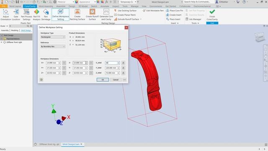
Task: Click the user account icon
Action: tap(216, 2)
